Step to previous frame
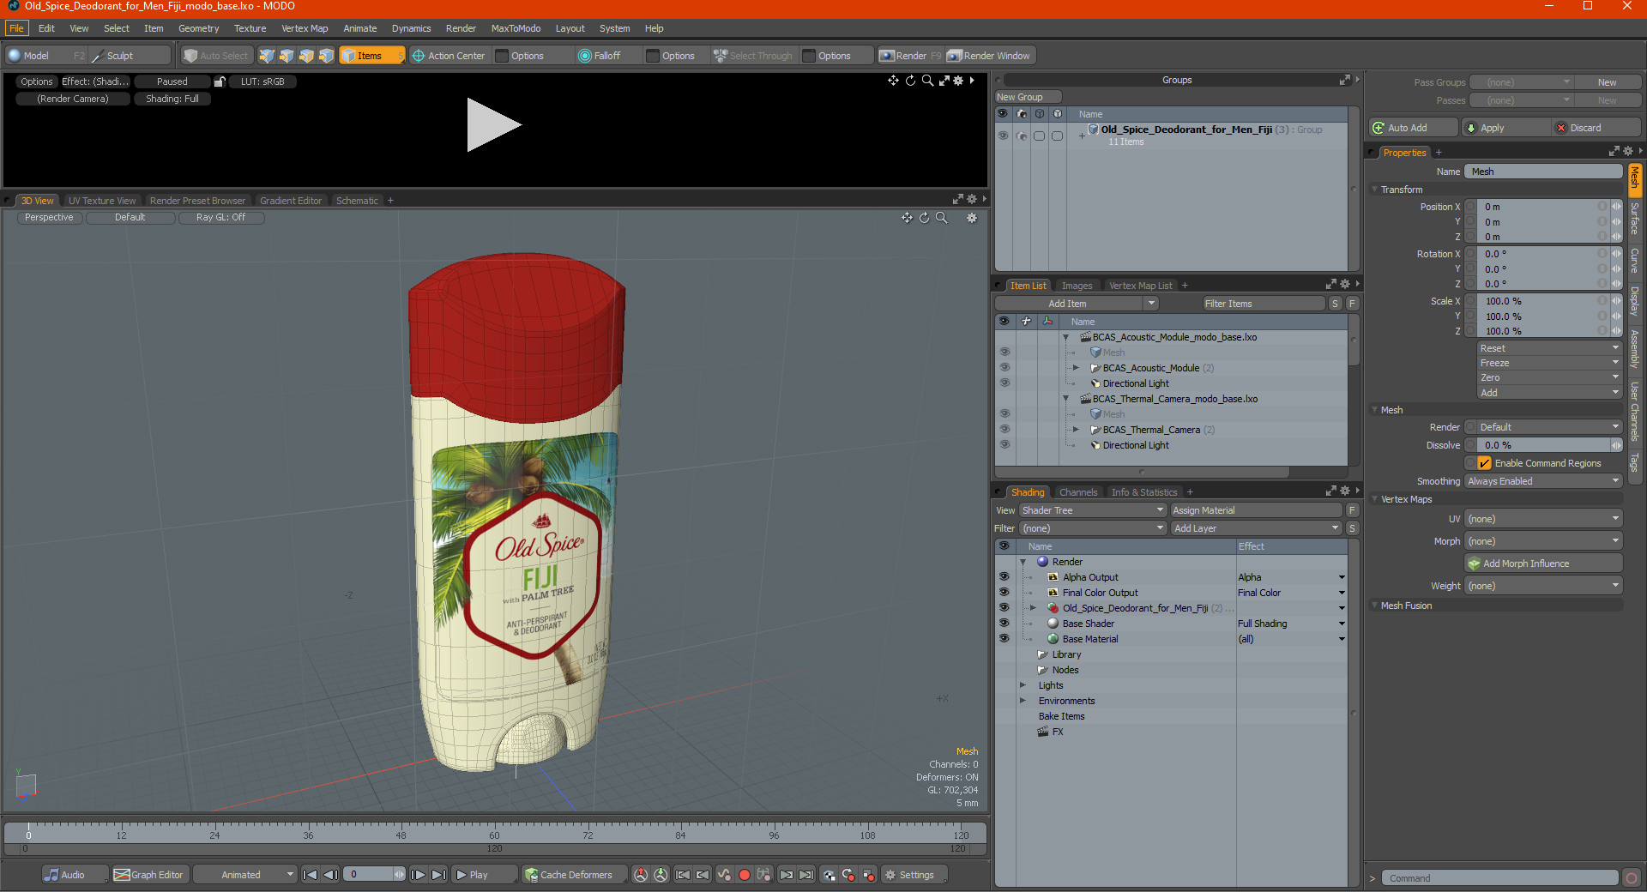Image resolution: width=1647 pixels, height=892 pixels. [x=330, y=875]
